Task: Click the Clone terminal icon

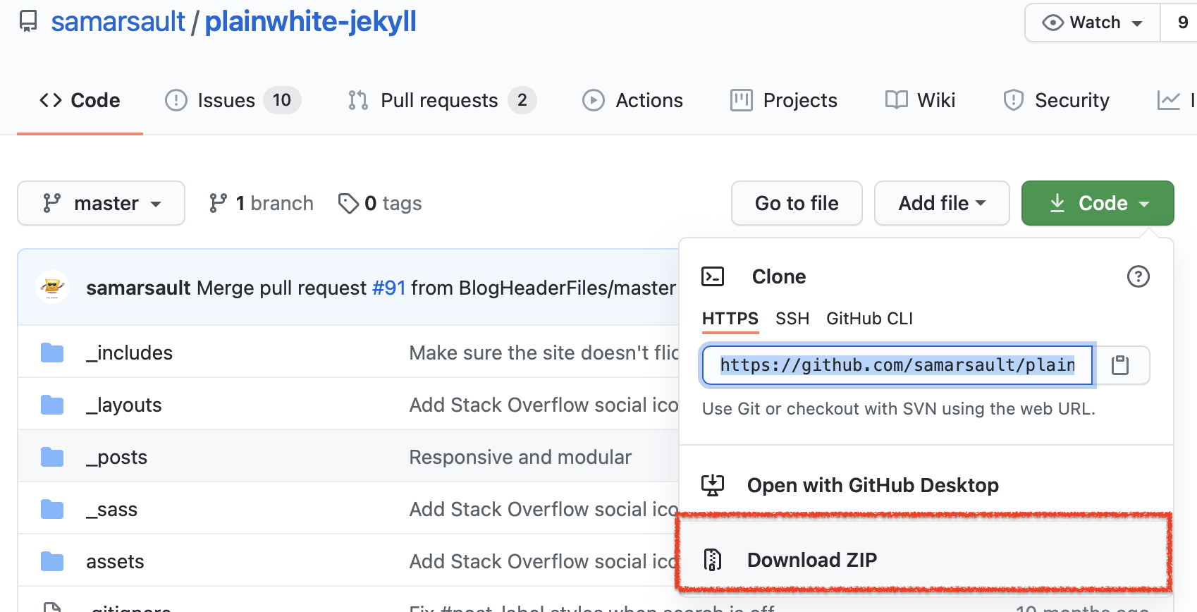Action: (x=713, y=276)
